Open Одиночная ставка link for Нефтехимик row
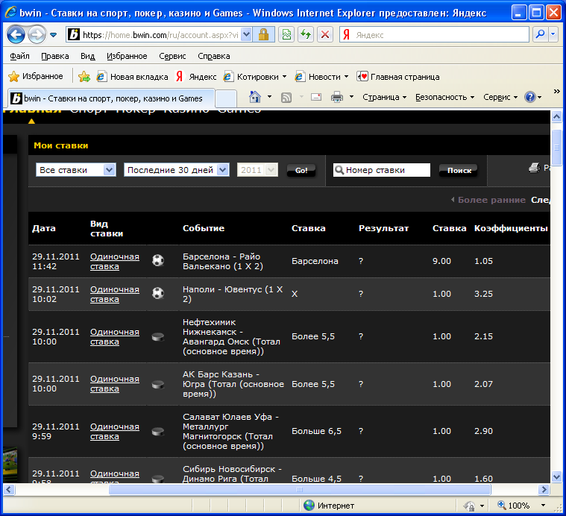This screenshot has width=566, height=516. pos(114,336)
